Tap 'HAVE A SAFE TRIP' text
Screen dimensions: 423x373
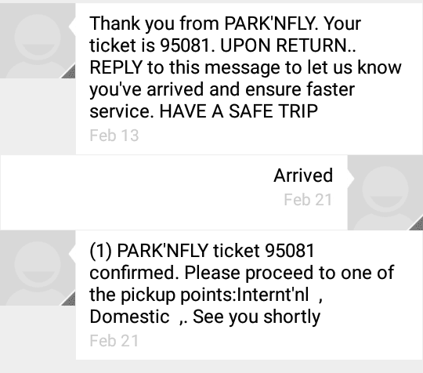[239, 111]
